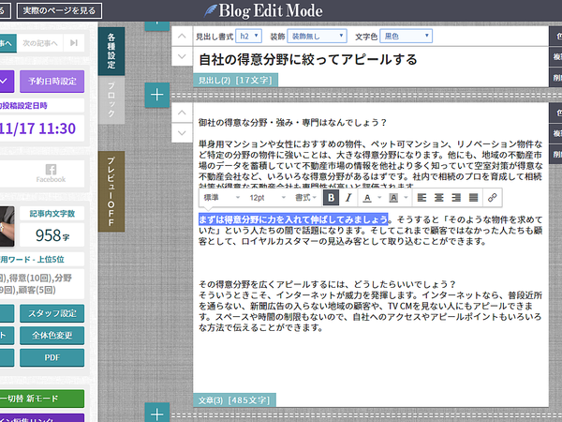562x422 pixels.
Task: Move heading block up with arrow
Action: pos(182,37)
